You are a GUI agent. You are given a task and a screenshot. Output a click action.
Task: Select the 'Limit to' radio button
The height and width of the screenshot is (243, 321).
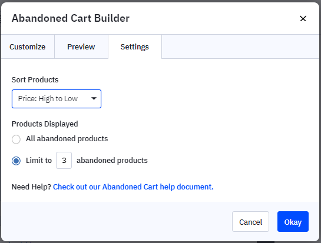pyautogui.click(x=16, y=161)
